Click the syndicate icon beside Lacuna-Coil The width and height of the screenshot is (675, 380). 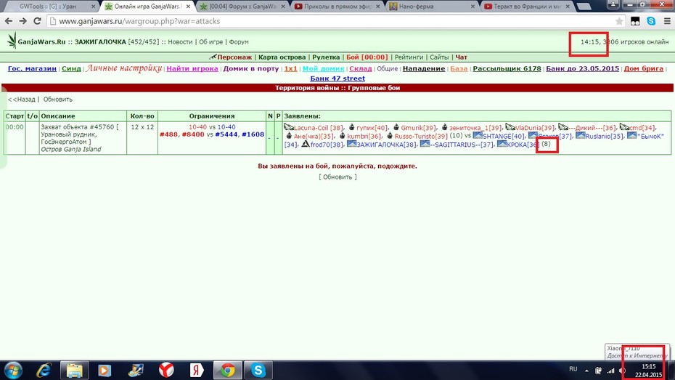(x=288, y=127)
